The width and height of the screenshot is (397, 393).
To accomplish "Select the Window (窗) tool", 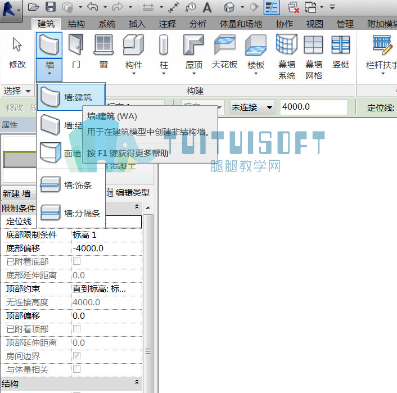I will [103, 52].
